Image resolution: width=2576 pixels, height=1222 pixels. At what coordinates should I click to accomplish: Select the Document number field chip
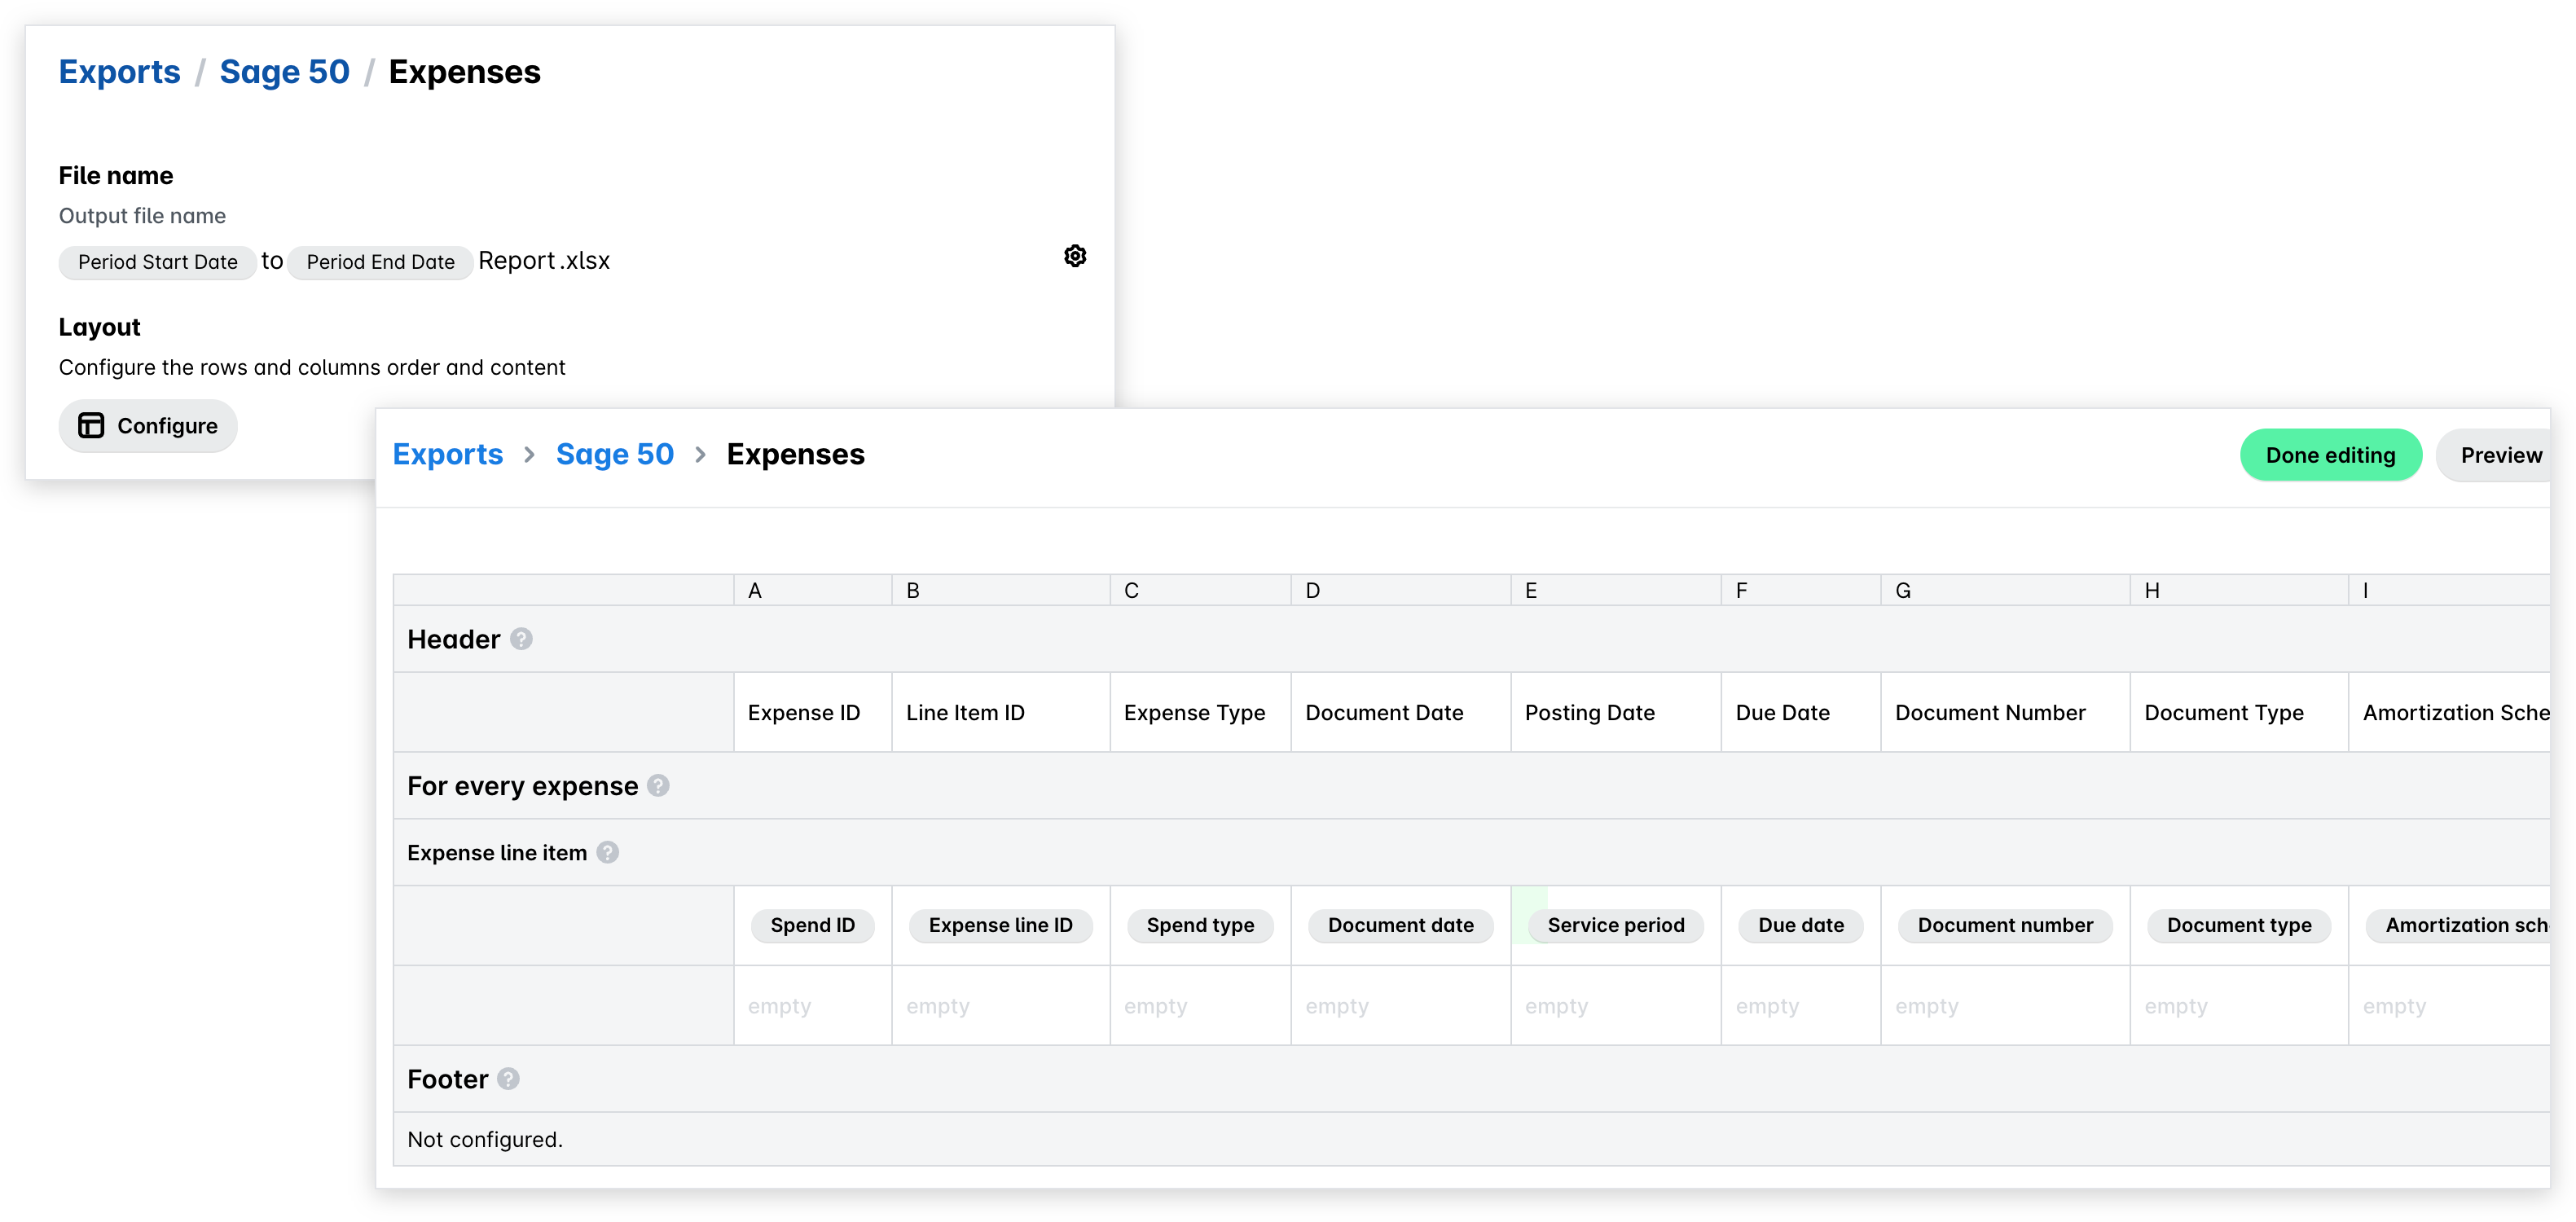click(2005, 925)
